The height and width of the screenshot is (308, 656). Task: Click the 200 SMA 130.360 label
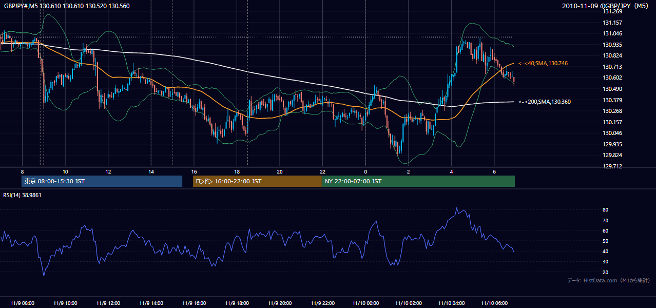[544, 102]
